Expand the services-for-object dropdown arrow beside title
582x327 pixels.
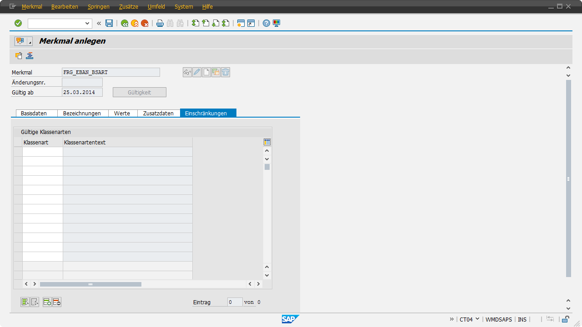coord(30,42)
